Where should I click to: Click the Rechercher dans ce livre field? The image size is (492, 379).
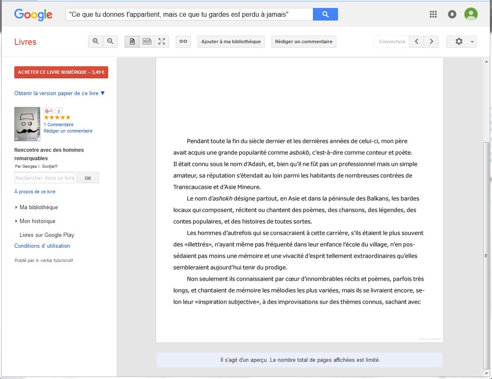pyautogui.click(x=44, y=178)
